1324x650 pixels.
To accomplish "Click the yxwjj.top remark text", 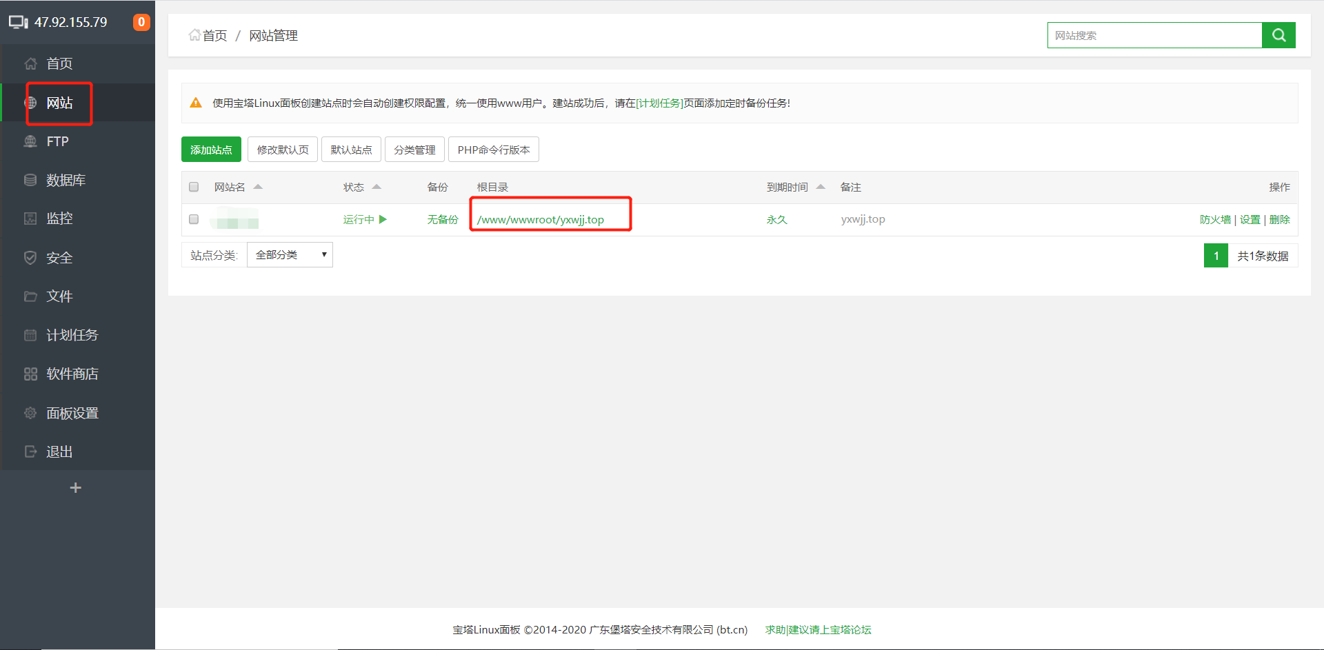I will pyautogui.click(x=863, y=219).
